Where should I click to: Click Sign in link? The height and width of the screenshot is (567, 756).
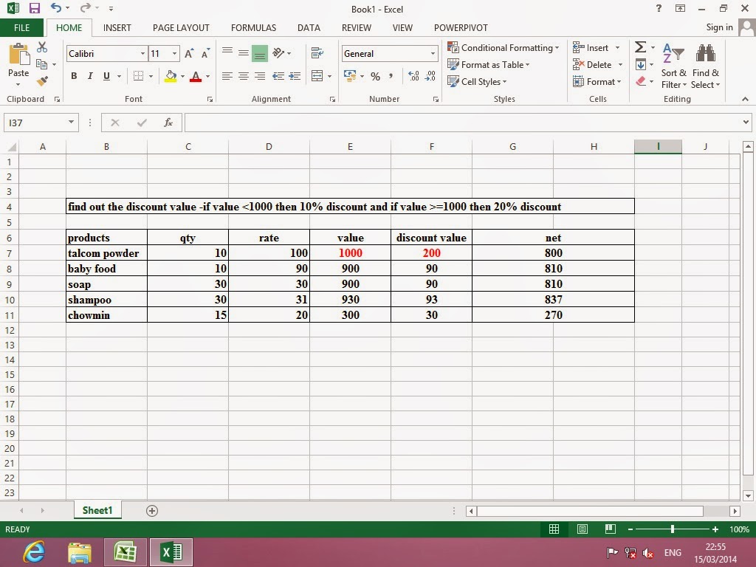tap(719, 27)
